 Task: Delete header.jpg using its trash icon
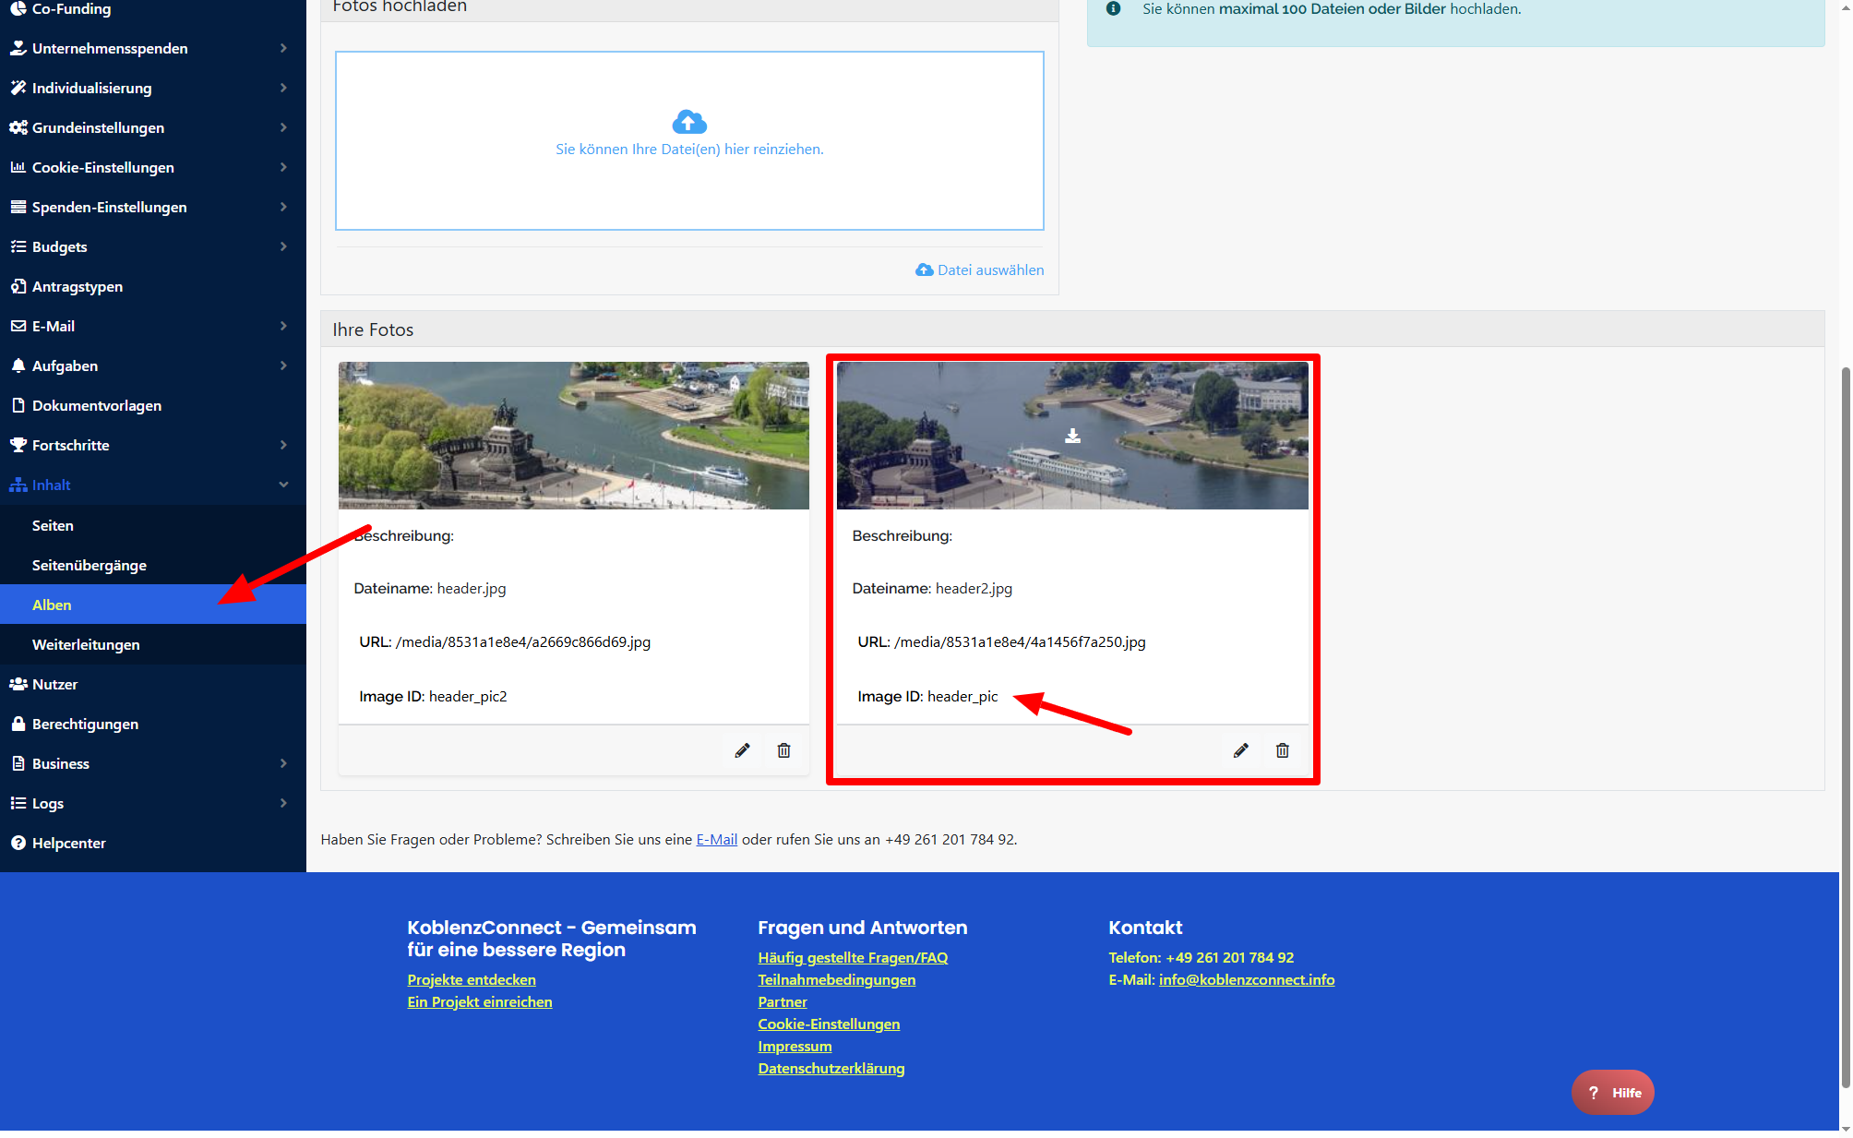click(x=783, y=750)
